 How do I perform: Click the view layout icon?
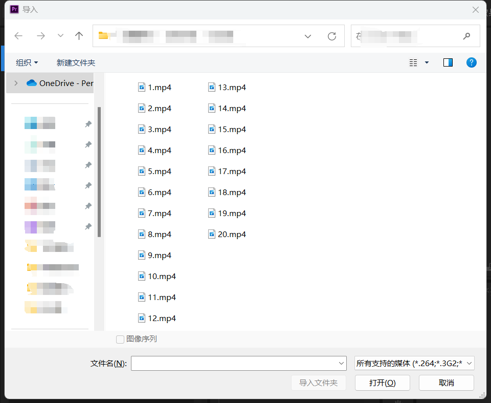click(x=414, y=62)
